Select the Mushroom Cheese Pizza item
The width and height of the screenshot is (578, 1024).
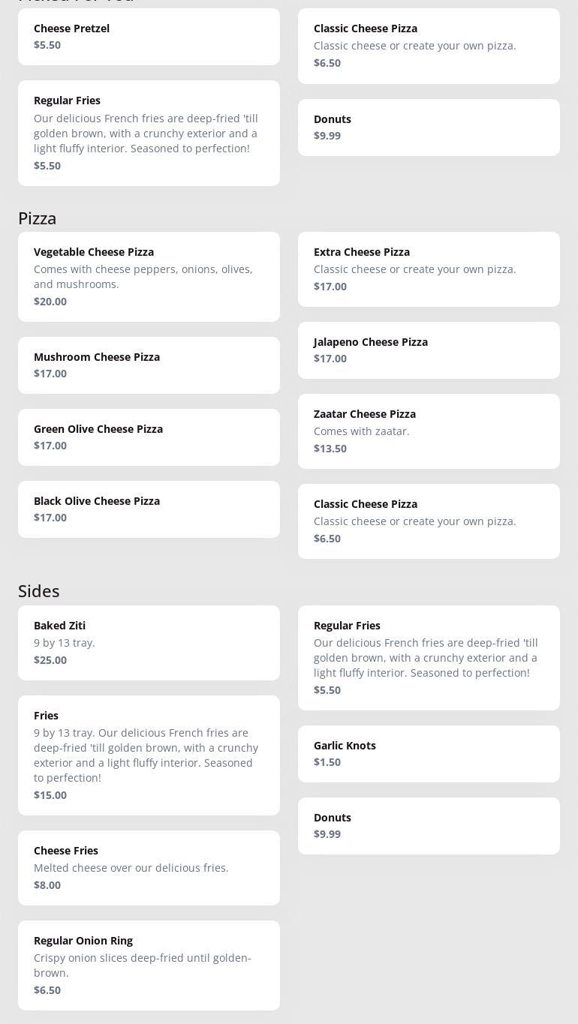coord(149,365)
